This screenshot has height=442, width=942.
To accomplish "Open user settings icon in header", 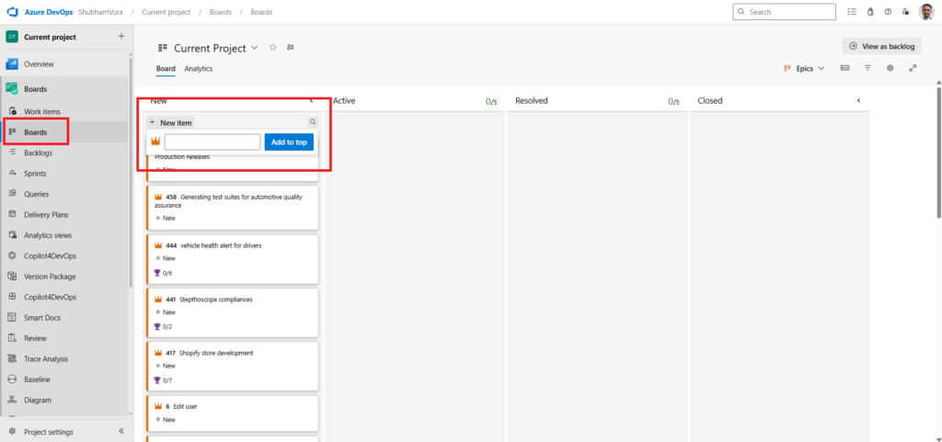I will tap(906, 12).
